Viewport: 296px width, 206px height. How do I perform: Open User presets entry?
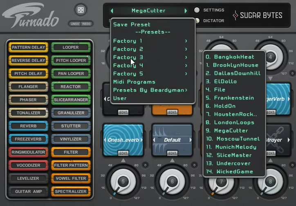[x=120, y=98]
